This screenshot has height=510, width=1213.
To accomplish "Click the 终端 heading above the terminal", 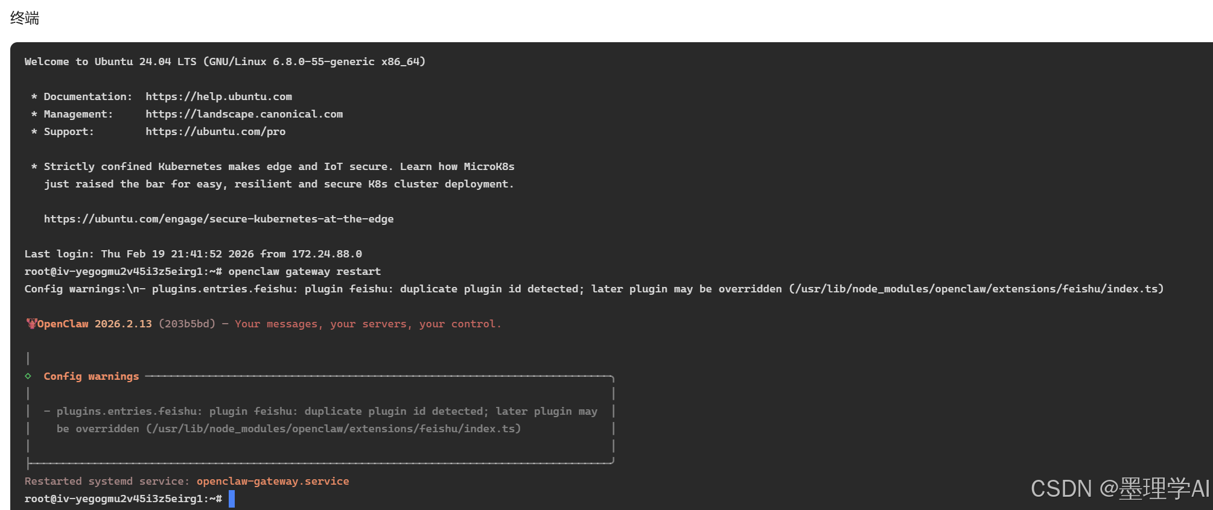I will pos(25,18).
